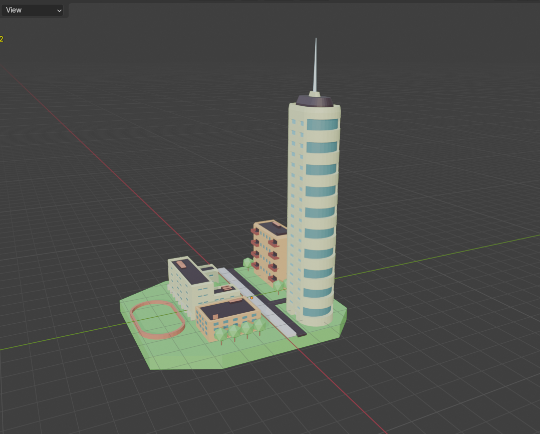
Task: Click the dark purple cap atop the tower
Action: point(315,101)
